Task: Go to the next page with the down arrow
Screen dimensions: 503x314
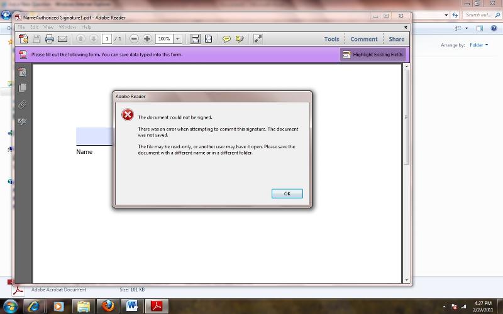Action: click(x=93, y=39)
